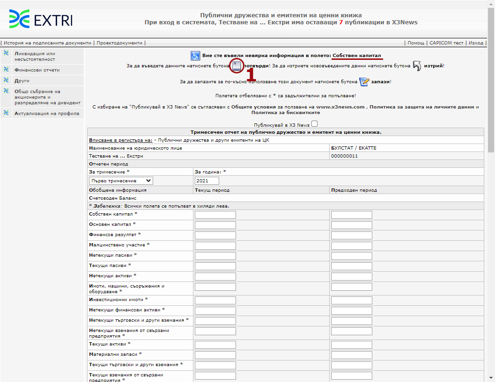
Task: Click Изход to log out
Action: tap(476, 43)
